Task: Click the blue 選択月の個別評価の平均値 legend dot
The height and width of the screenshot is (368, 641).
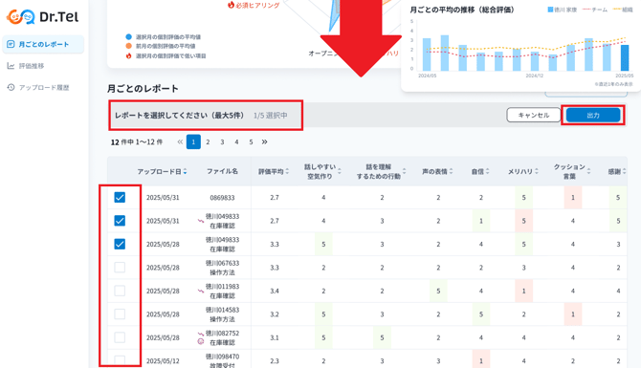Action: [129, 36]
